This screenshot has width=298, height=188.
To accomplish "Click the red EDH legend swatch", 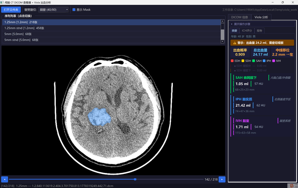I will click(x=232, y=61).
